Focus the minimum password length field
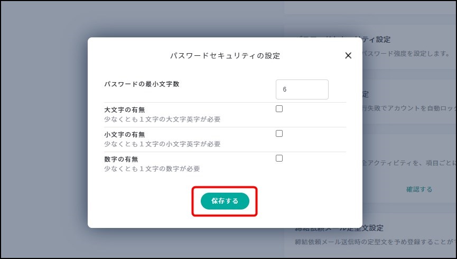This screenshot has width=457, height=259. click(302, 89)
